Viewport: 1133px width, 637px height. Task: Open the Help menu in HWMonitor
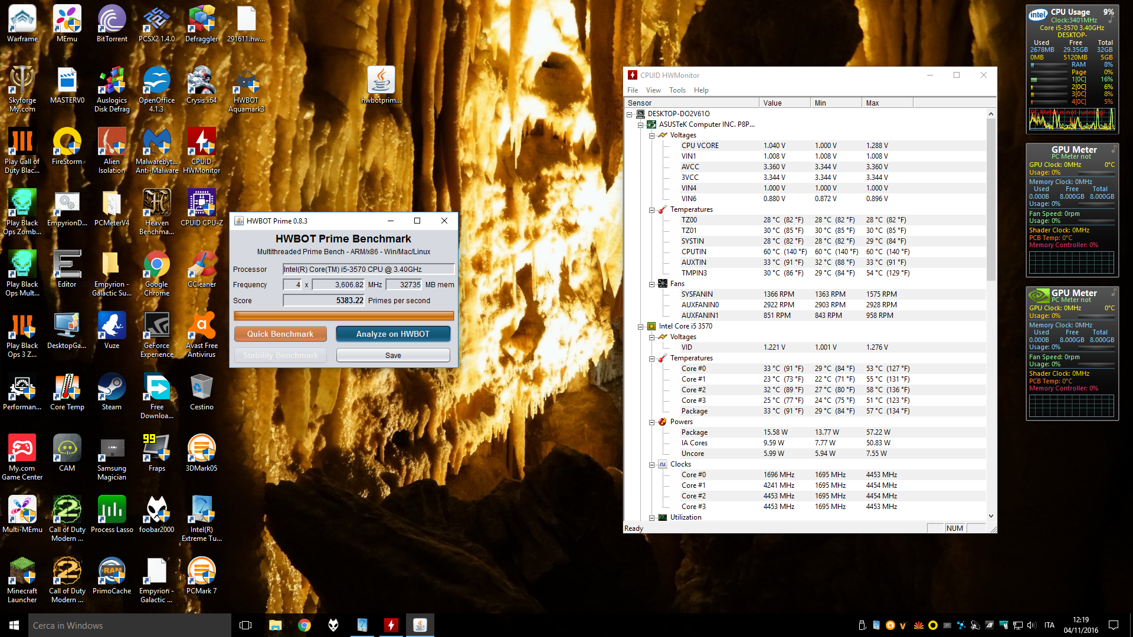click(701, 90)
